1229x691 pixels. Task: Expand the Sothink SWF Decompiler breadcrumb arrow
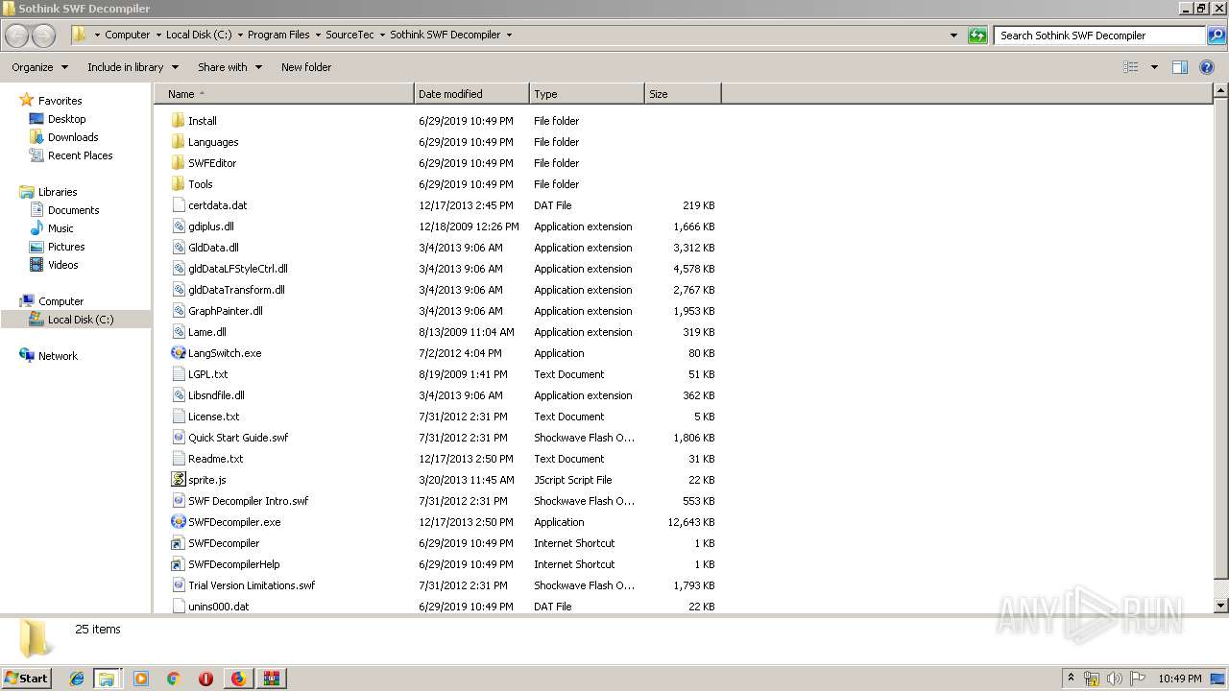pyautogui.click(x=509, y=35)
